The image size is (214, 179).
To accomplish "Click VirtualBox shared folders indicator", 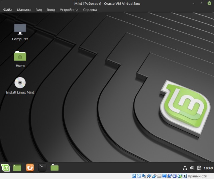I will tap(159, 176).
